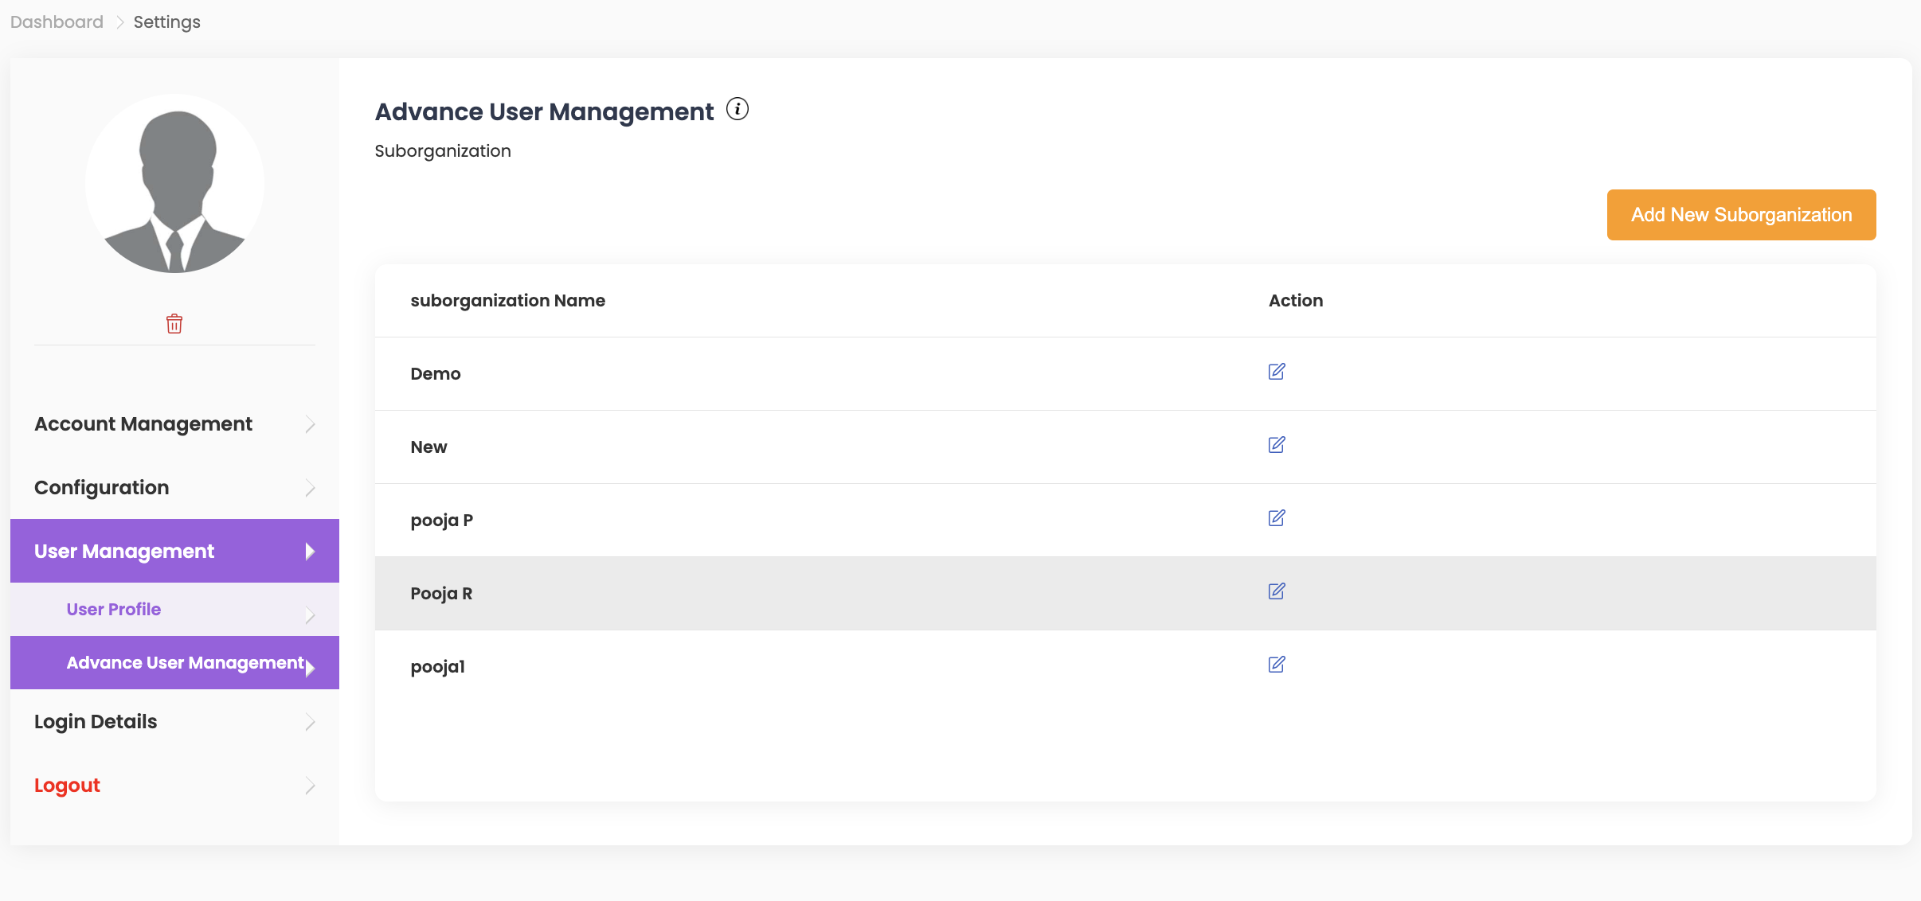Go to Dashboard breadcrumb link
Image resolution: width=1921 pixels, height=901 pixels.
coord(57,22)
